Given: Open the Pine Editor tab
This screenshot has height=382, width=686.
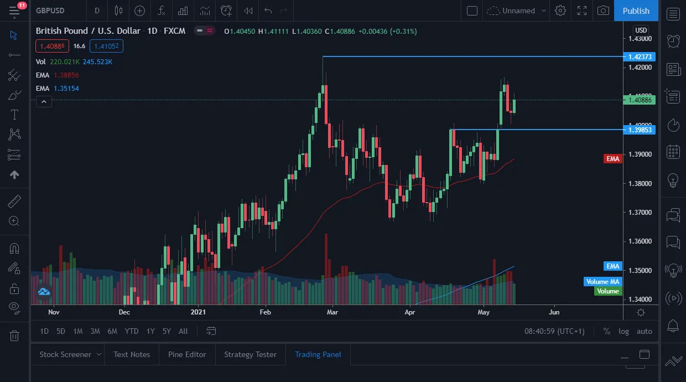Looking at the screenshot, I should 187,354.
